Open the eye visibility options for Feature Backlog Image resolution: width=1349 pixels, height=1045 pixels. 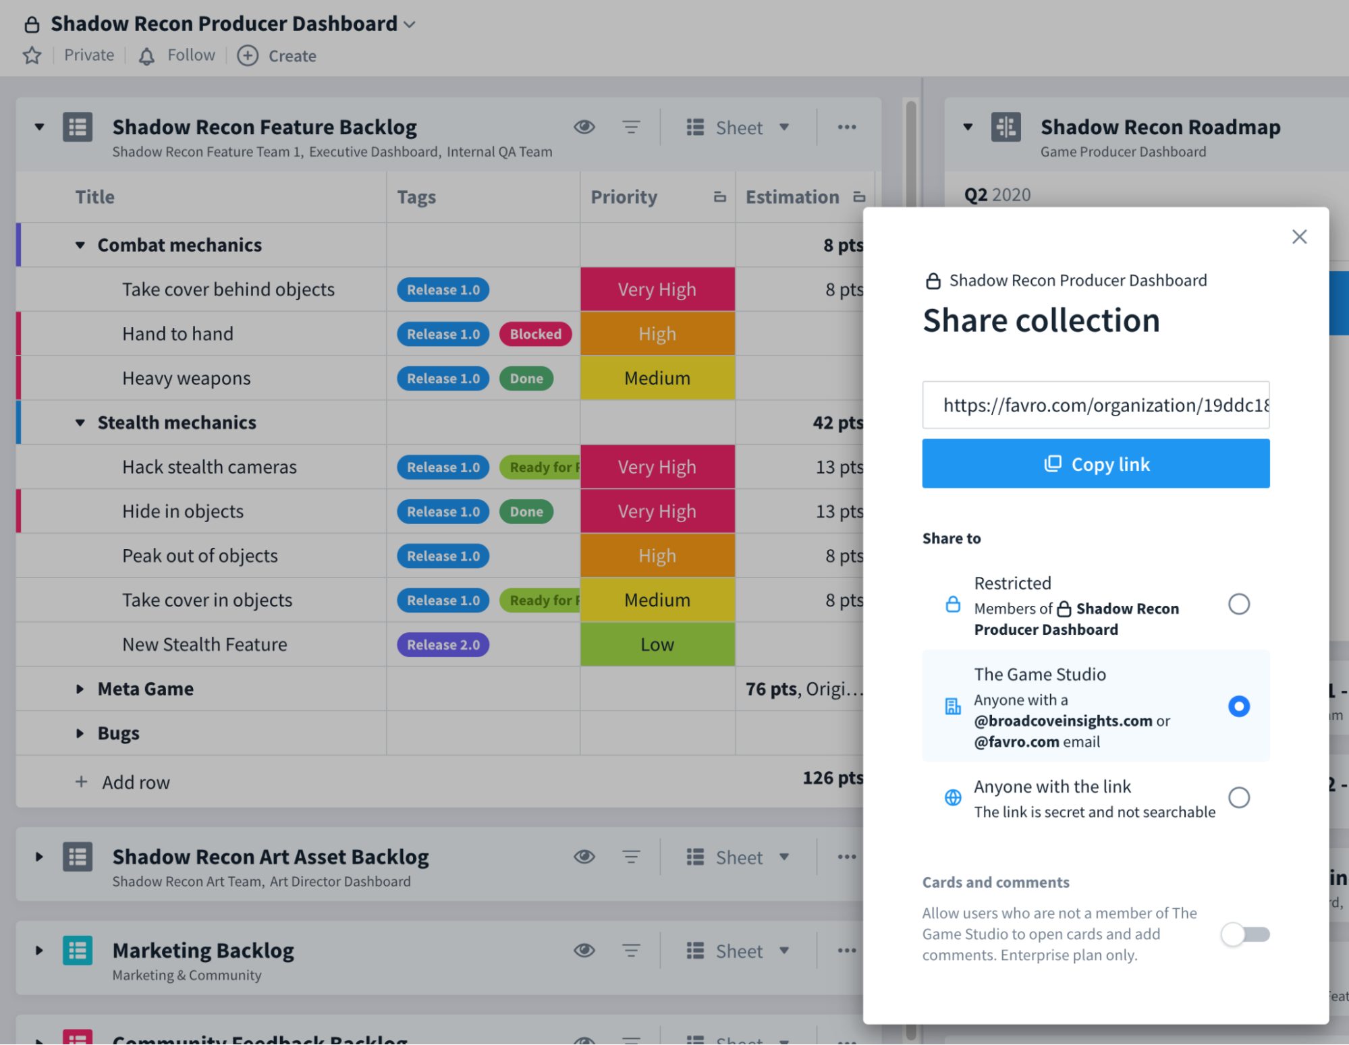(584, 127)
